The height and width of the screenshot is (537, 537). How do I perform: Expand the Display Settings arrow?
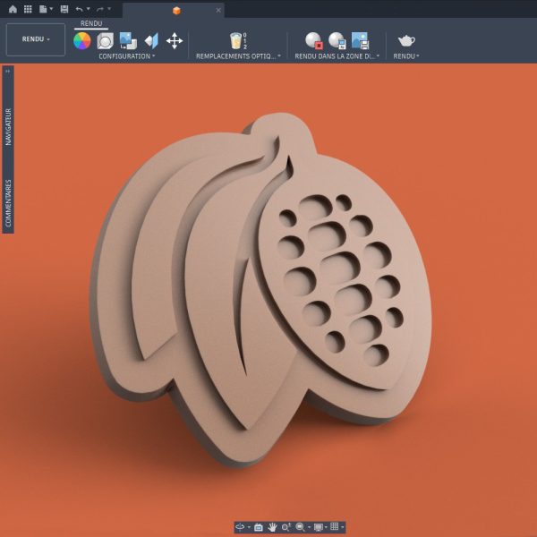coord(326,527)
